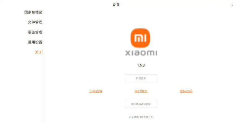Screen dimensions: 233x123
Task: Open the 国家和地区 settings section
Action: click(x=33, y=12)
